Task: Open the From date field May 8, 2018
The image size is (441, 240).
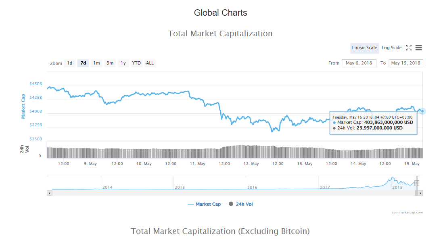Action: (x=359, y=63)
